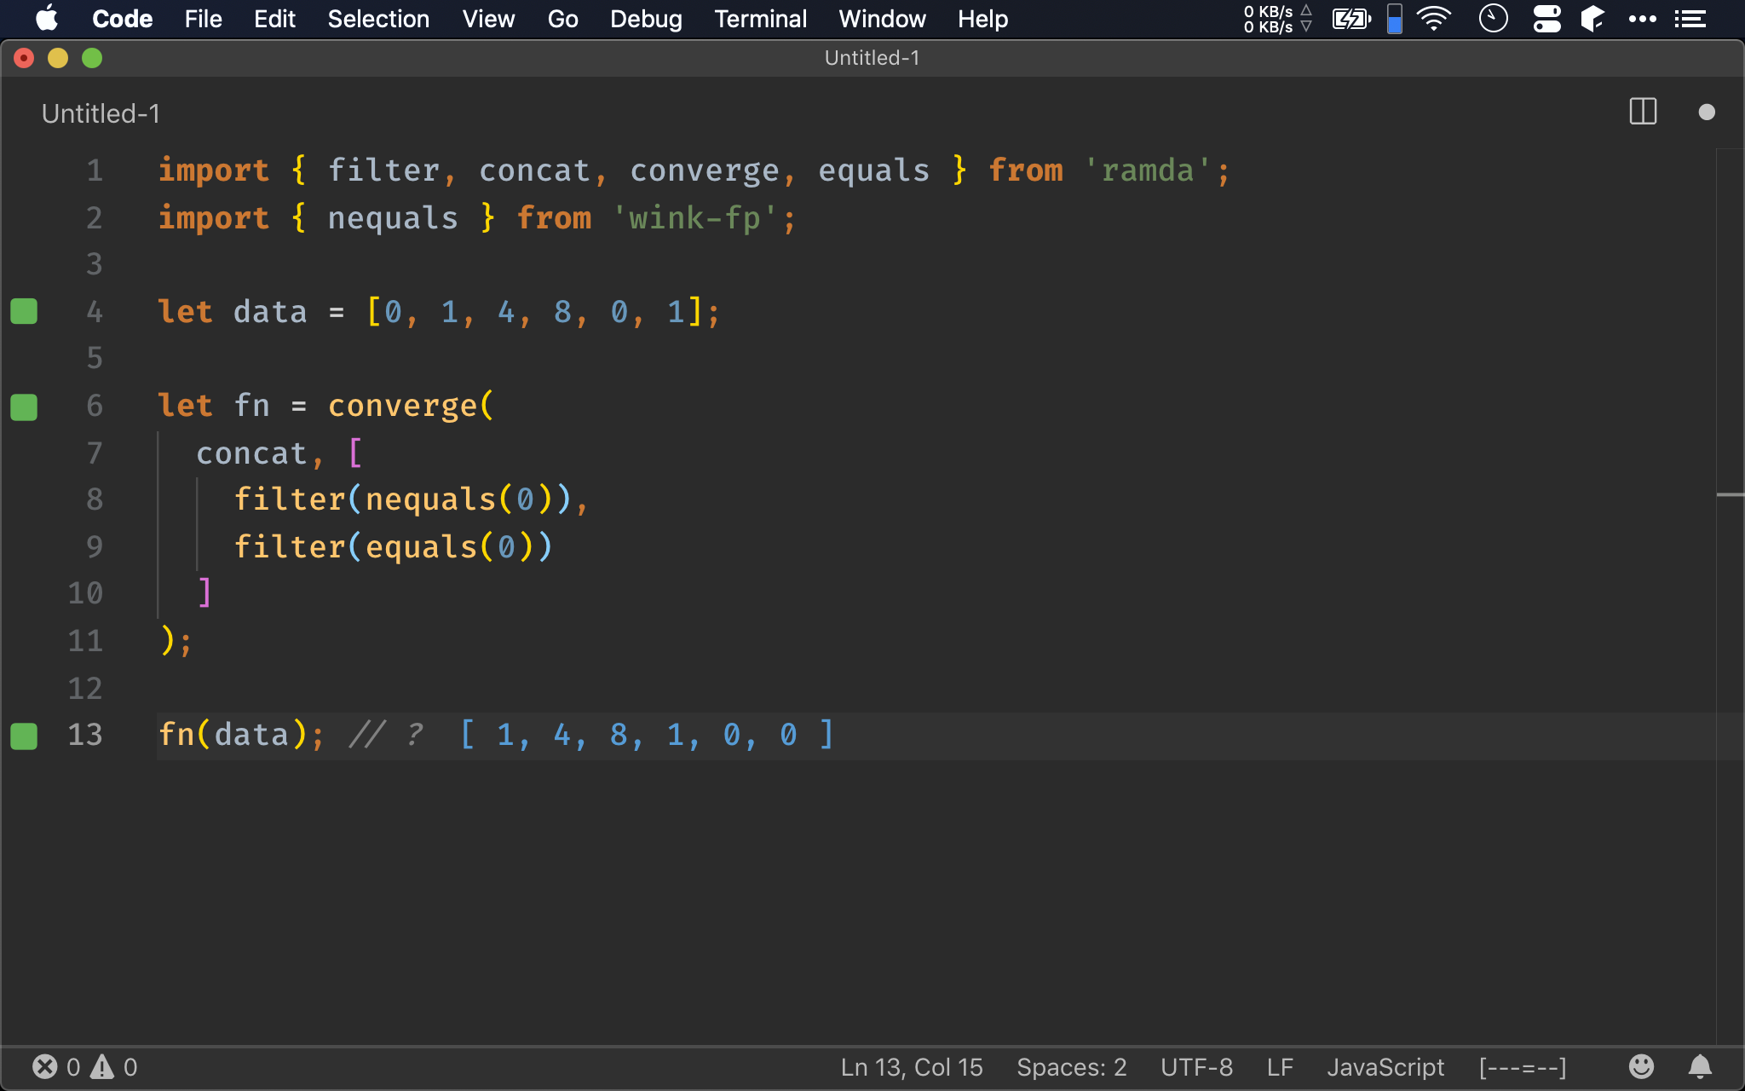Click the green Quokka marker on line 6

[x=24, y=407]
